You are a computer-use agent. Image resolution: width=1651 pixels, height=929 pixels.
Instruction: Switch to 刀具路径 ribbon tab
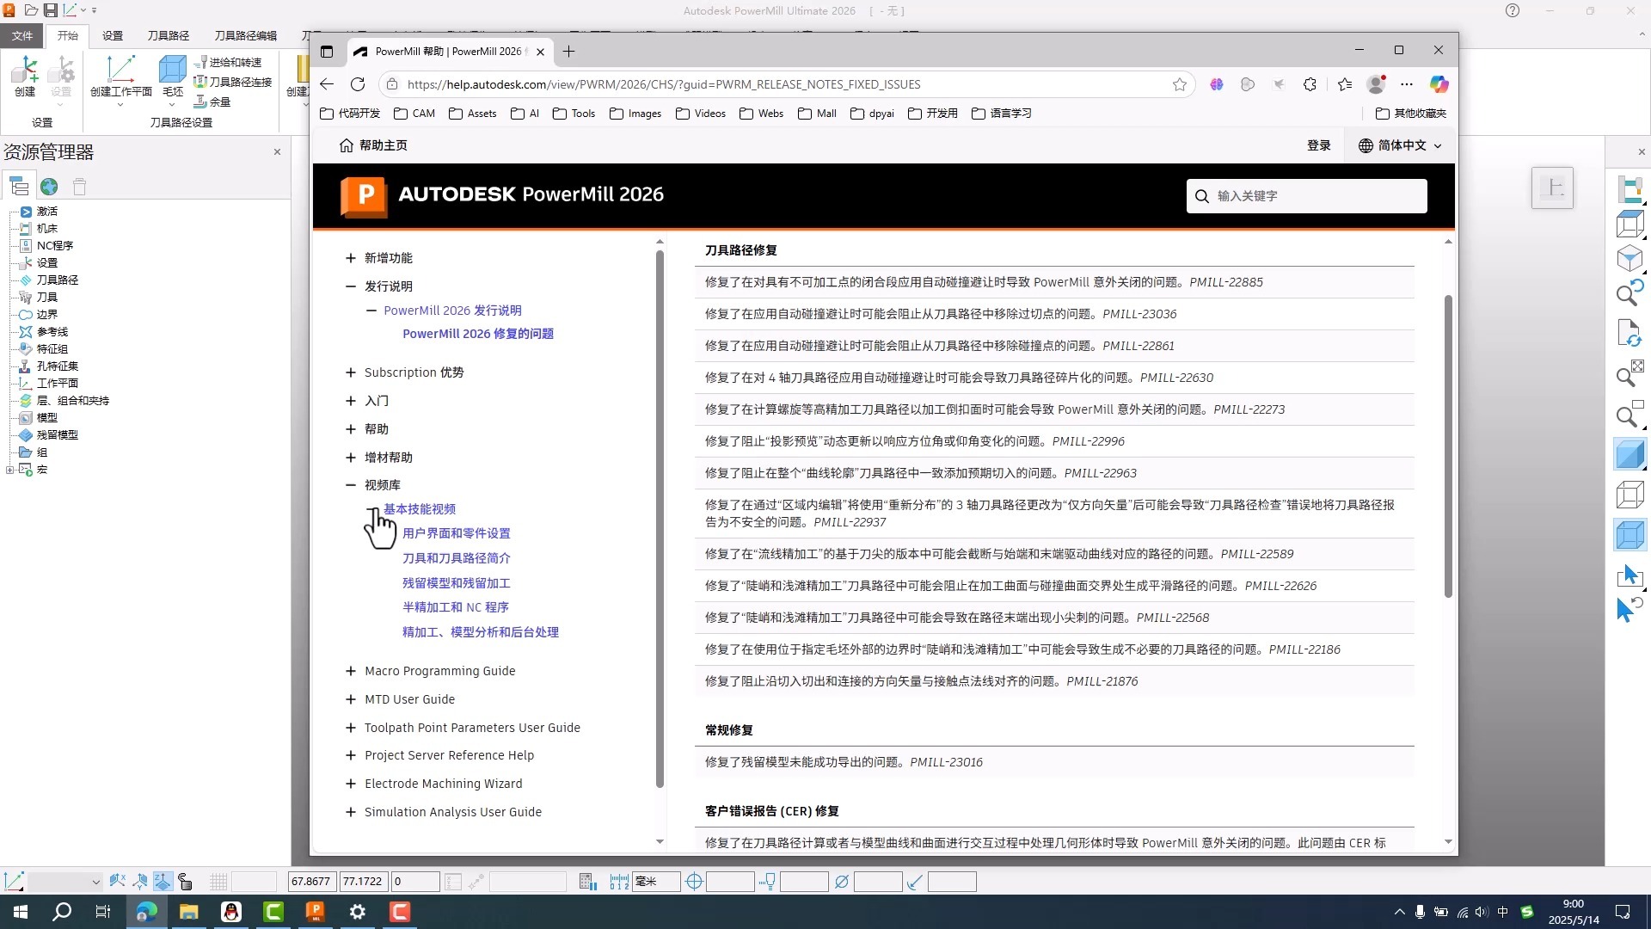[168, 35]
